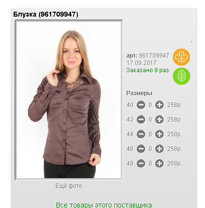Click the title 'Блузка (961709947)'
The height and width of the screenshot is (208, 205).
tap(46, 14)
